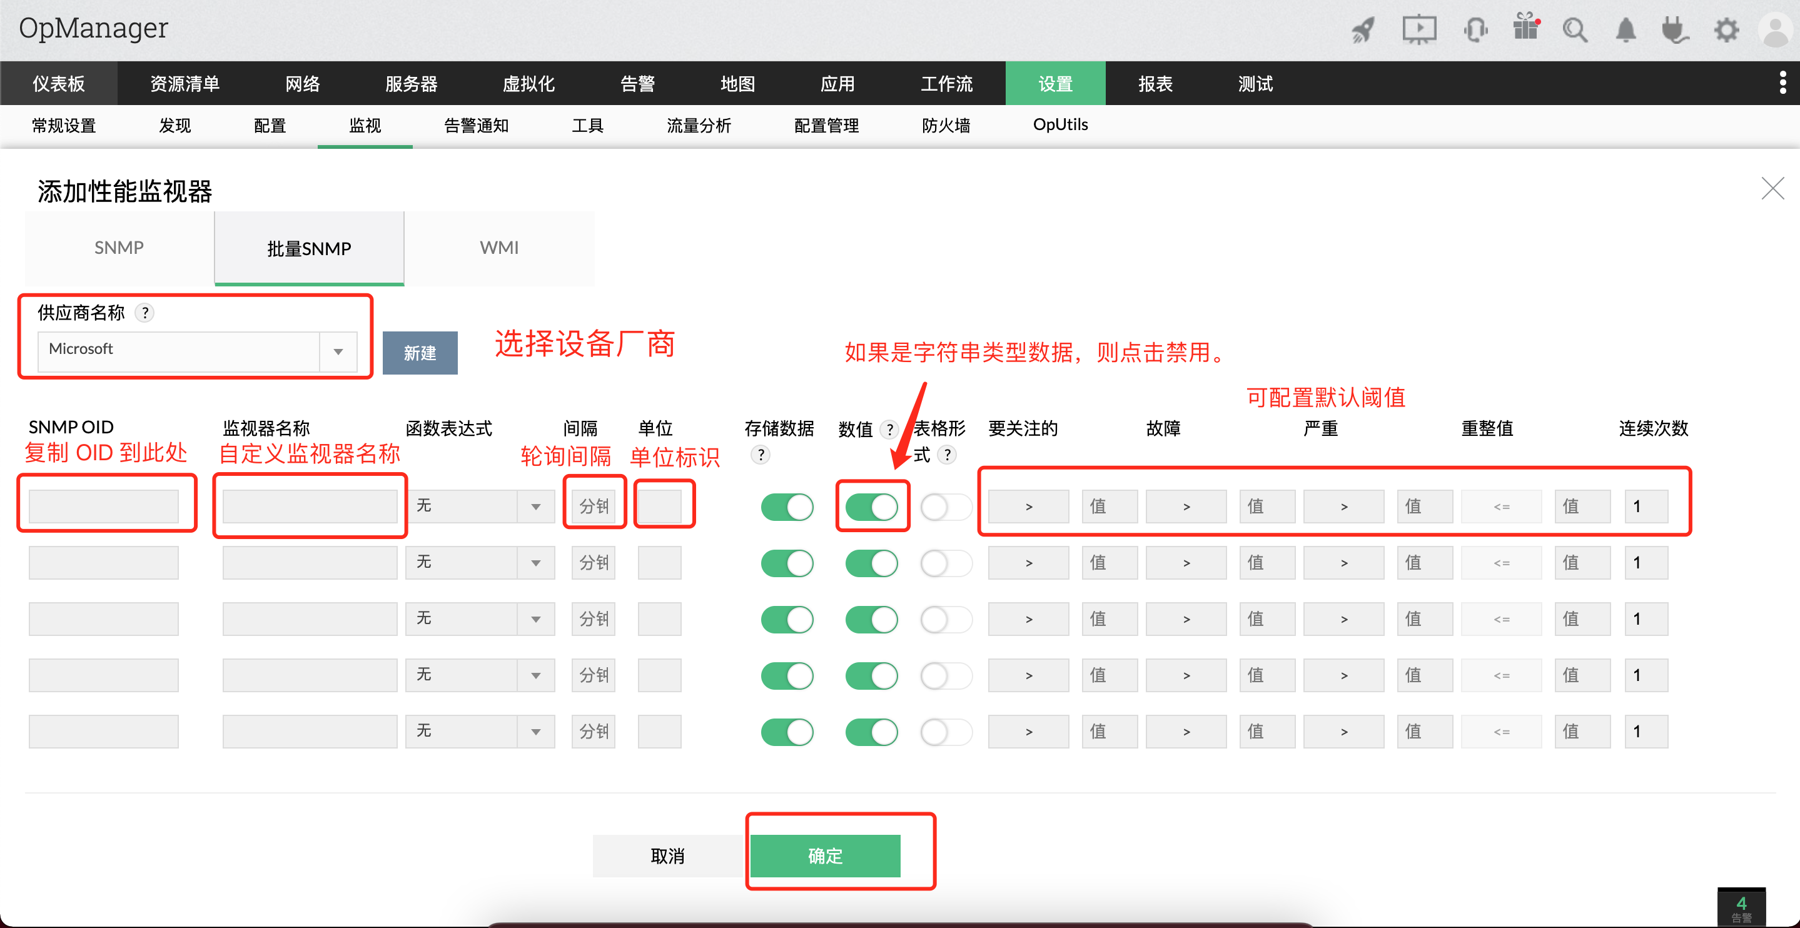Enable 表格形式 switch in second row
This screenshot has height=928, width=1800.
pos(946,563)
